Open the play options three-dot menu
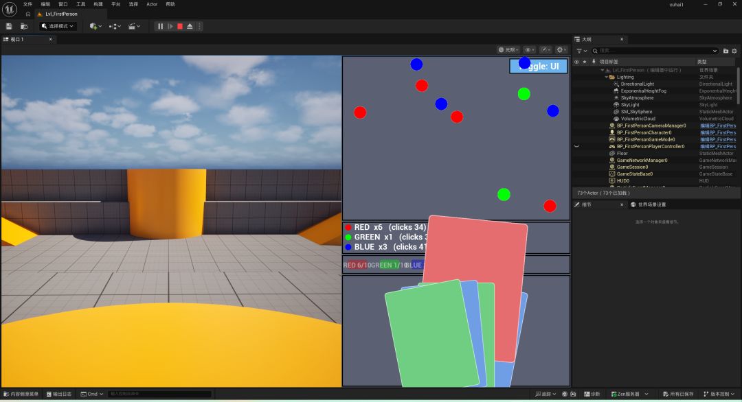Viewport: 742px width, 402px height. coord(200,27)
